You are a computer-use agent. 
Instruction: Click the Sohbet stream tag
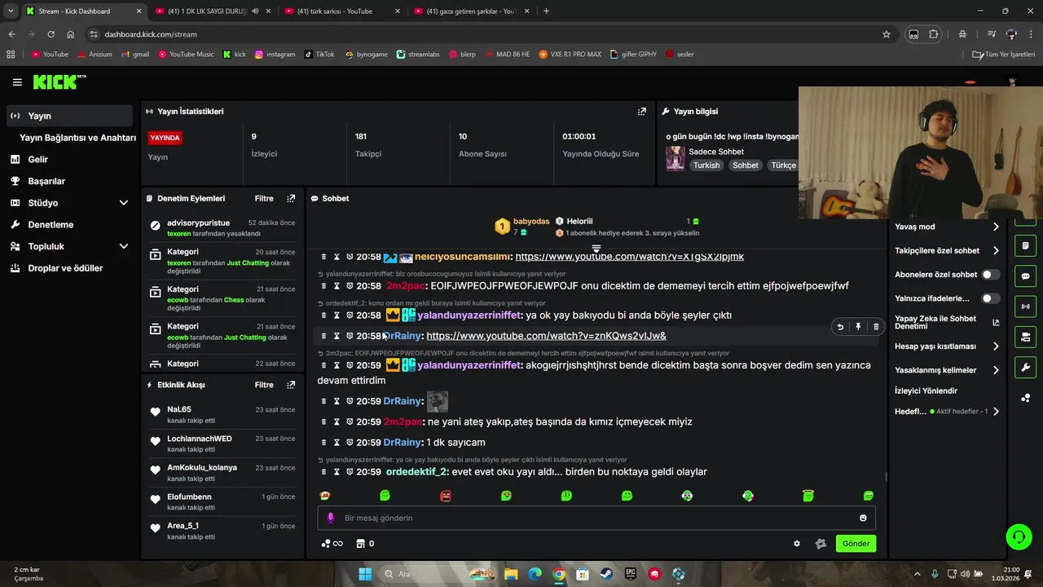746,165
